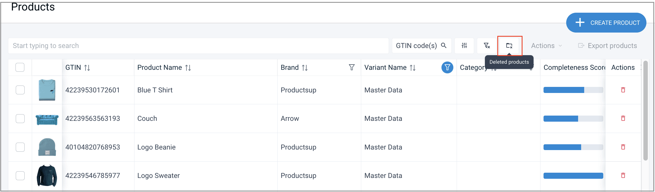Open GTIN code(s) search box
Screen dimensions: 655x192
tap(421, 46)
